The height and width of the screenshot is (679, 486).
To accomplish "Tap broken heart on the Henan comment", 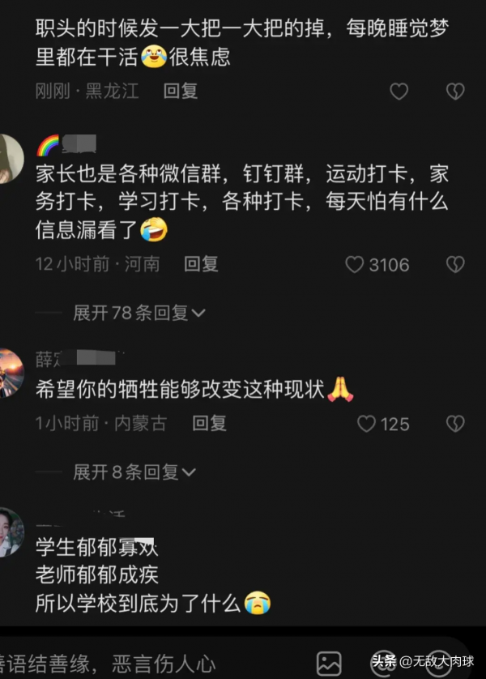I will point(455,264).
